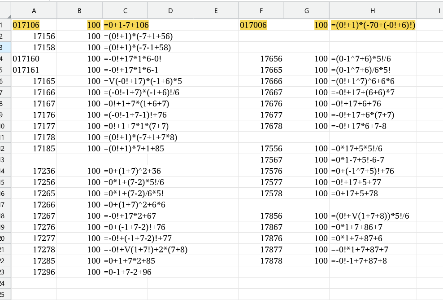Image resolution: width=443 pixels, height=300 pixels.
Task: Click the cell containing 17296
Action: pos(35,272)
